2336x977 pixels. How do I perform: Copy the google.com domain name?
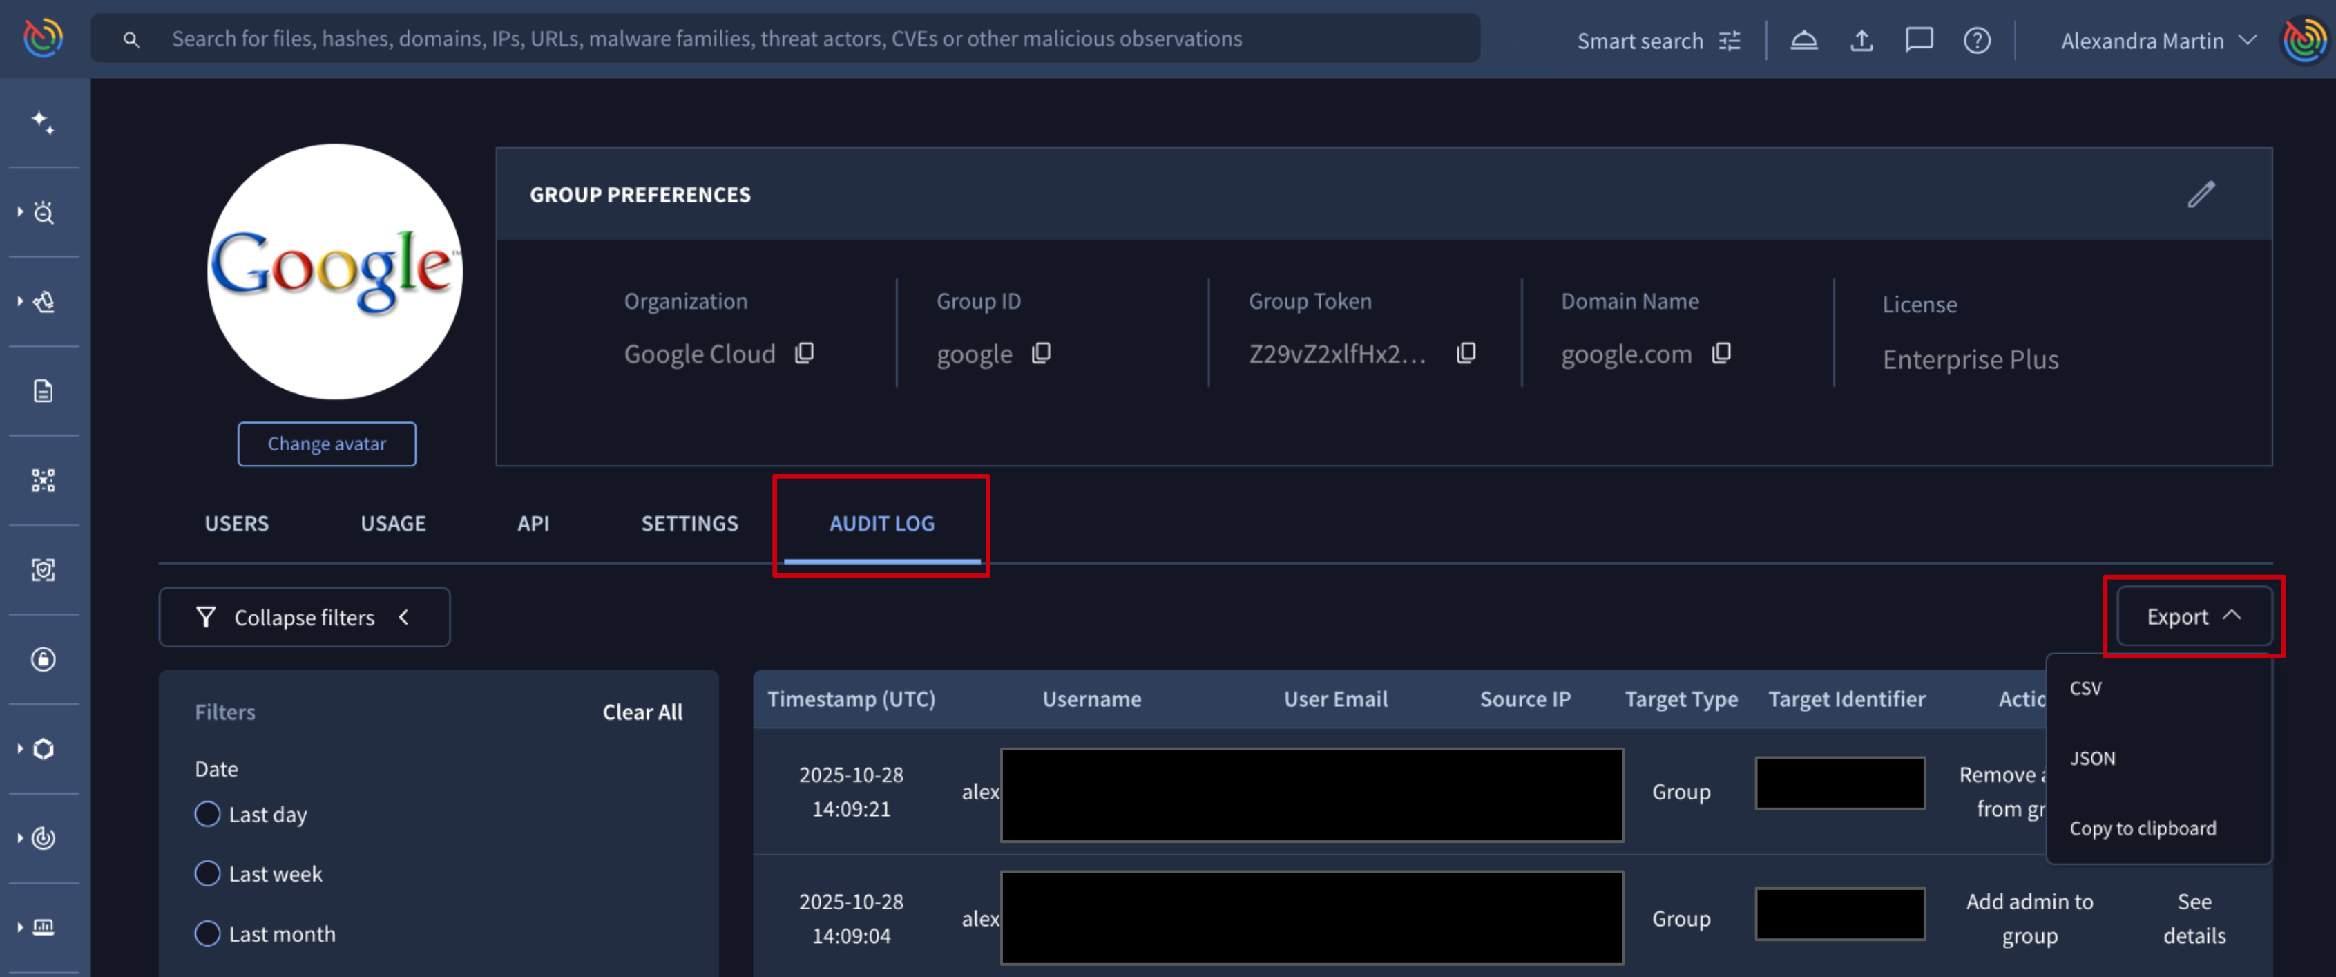1721,353
